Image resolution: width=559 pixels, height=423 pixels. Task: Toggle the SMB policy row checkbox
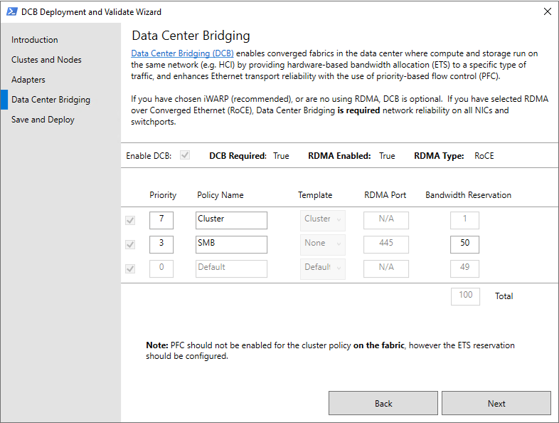click(x=130, y=244)
